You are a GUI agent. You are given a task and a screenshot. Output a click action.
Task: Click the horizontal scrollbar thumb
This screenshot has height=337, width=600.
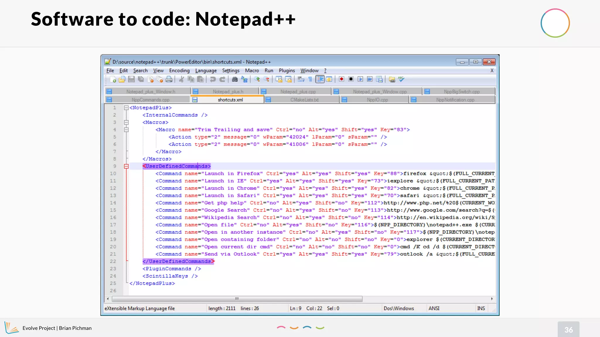tap(237, 299)
